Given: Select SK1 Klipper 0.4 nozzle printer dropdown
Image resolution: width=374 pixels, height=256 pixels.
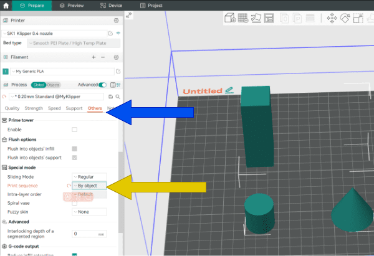Looking at the screenshot, I should [x=54, y=34].
